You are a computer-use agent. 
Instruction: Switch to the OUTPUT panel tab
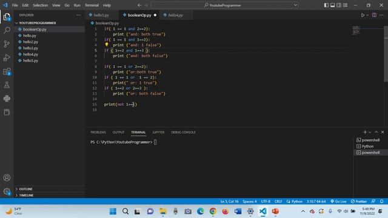119,132
